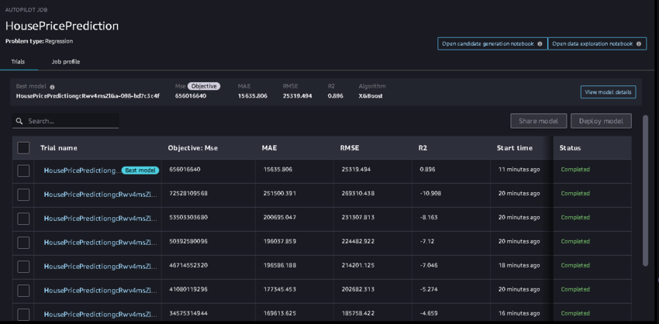Click table cell RMSE 231307.813
659x324 pixels.
(357, 217)
